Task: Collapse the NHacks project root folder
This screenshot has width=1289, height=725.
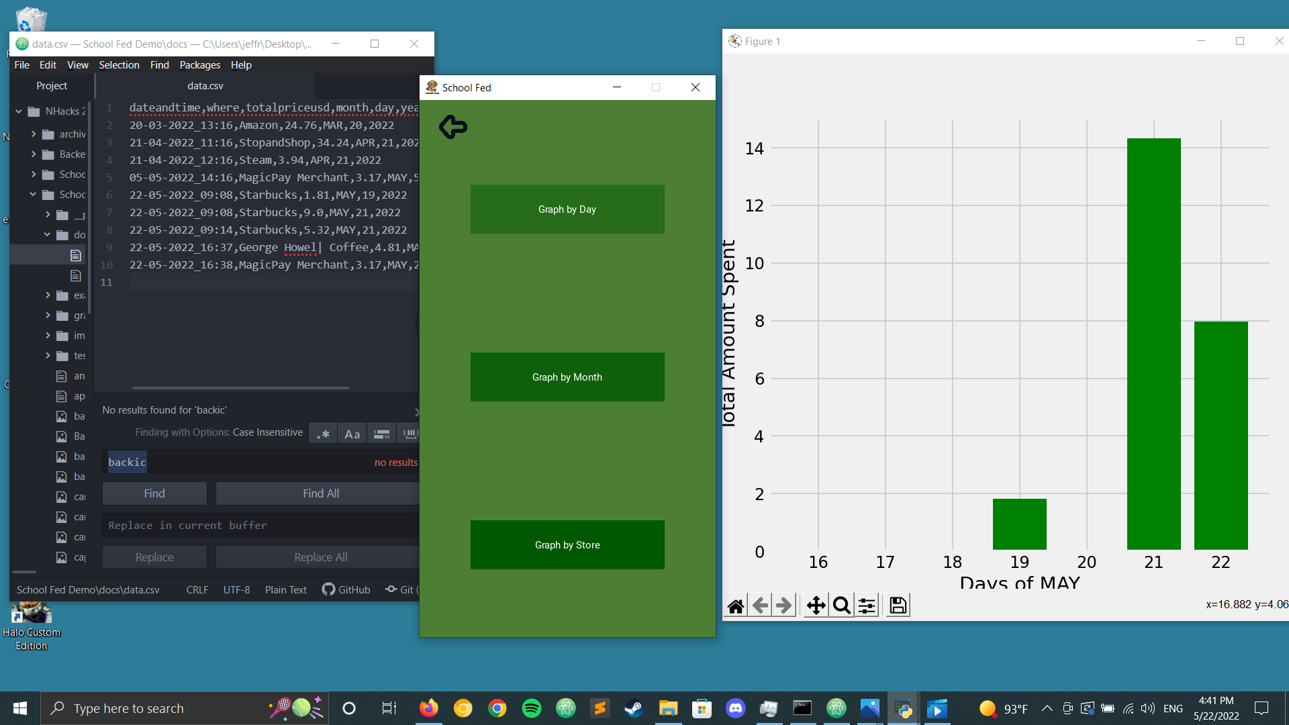Action: (19, 111)
